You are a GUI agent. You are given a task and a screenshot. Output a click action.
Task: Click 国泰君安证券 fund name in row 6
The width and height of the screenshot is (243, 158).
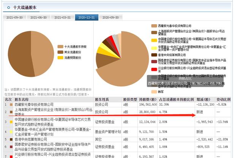click(x=52, y=147)
